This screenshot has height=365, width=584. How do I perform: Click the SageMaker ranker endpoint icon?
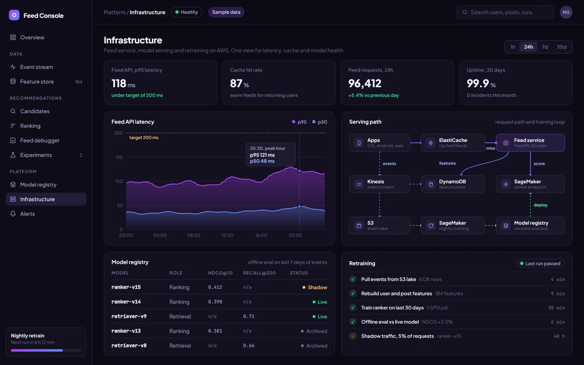pyautogui.click(x=506, y=184)
